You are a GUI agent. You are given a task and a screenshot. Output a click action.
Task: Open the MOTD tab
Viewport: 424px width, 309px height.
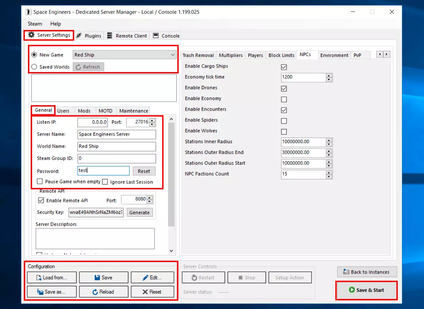[106, 111]
